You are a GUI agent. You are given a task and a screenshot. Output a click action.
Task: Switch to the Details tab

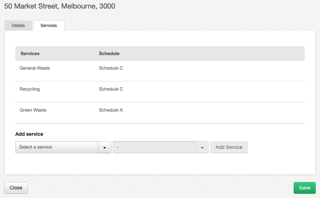(18, 26)
